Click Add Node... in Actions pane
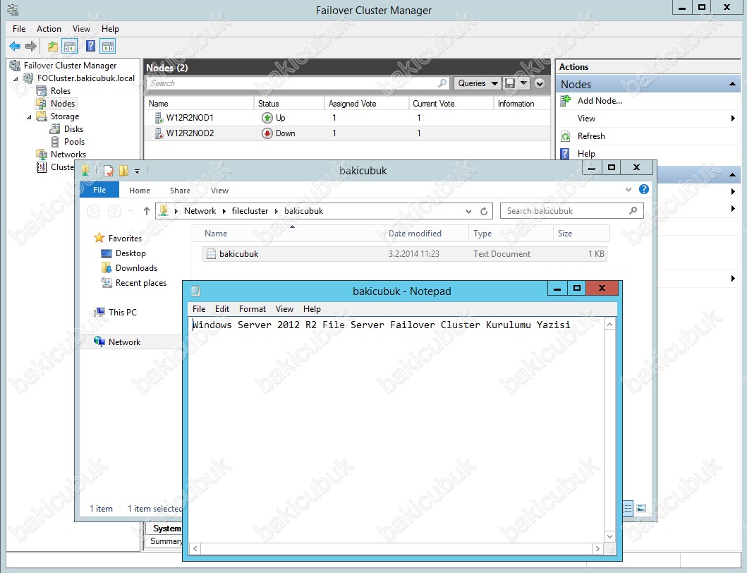 tap(600, 101)
